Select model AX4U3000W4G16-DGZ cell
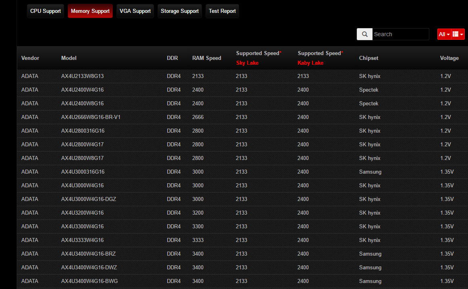This screenshot has width=468, height=289. 89,199
